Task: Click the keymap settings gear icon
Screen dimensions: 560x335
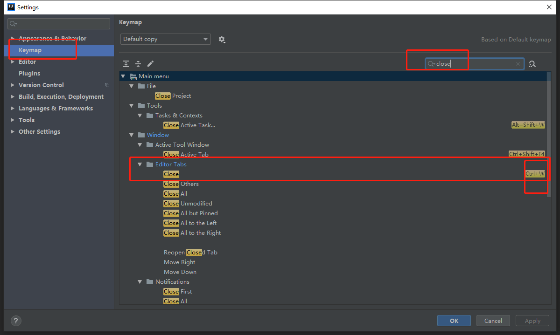Action: click(222, 40)
